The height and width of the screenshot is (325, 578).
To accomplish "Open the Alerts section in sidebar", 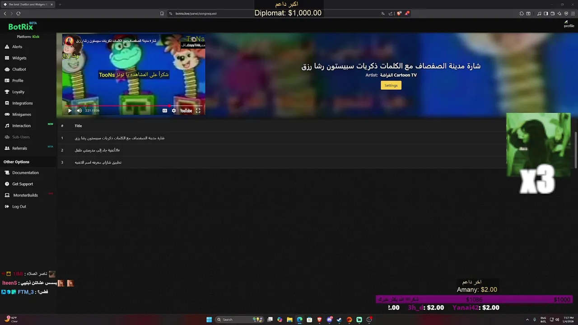I will click(x=17, y=47).
